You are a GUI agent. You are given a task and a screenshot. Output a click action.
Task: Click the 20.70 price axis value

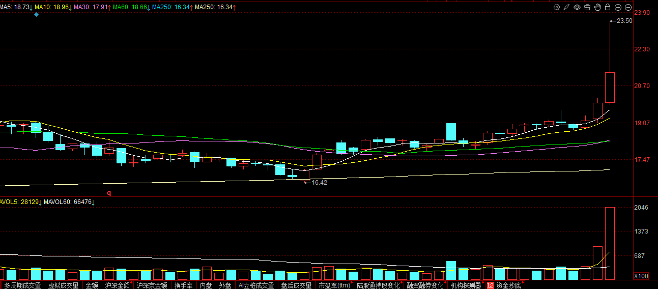(643, 85)
